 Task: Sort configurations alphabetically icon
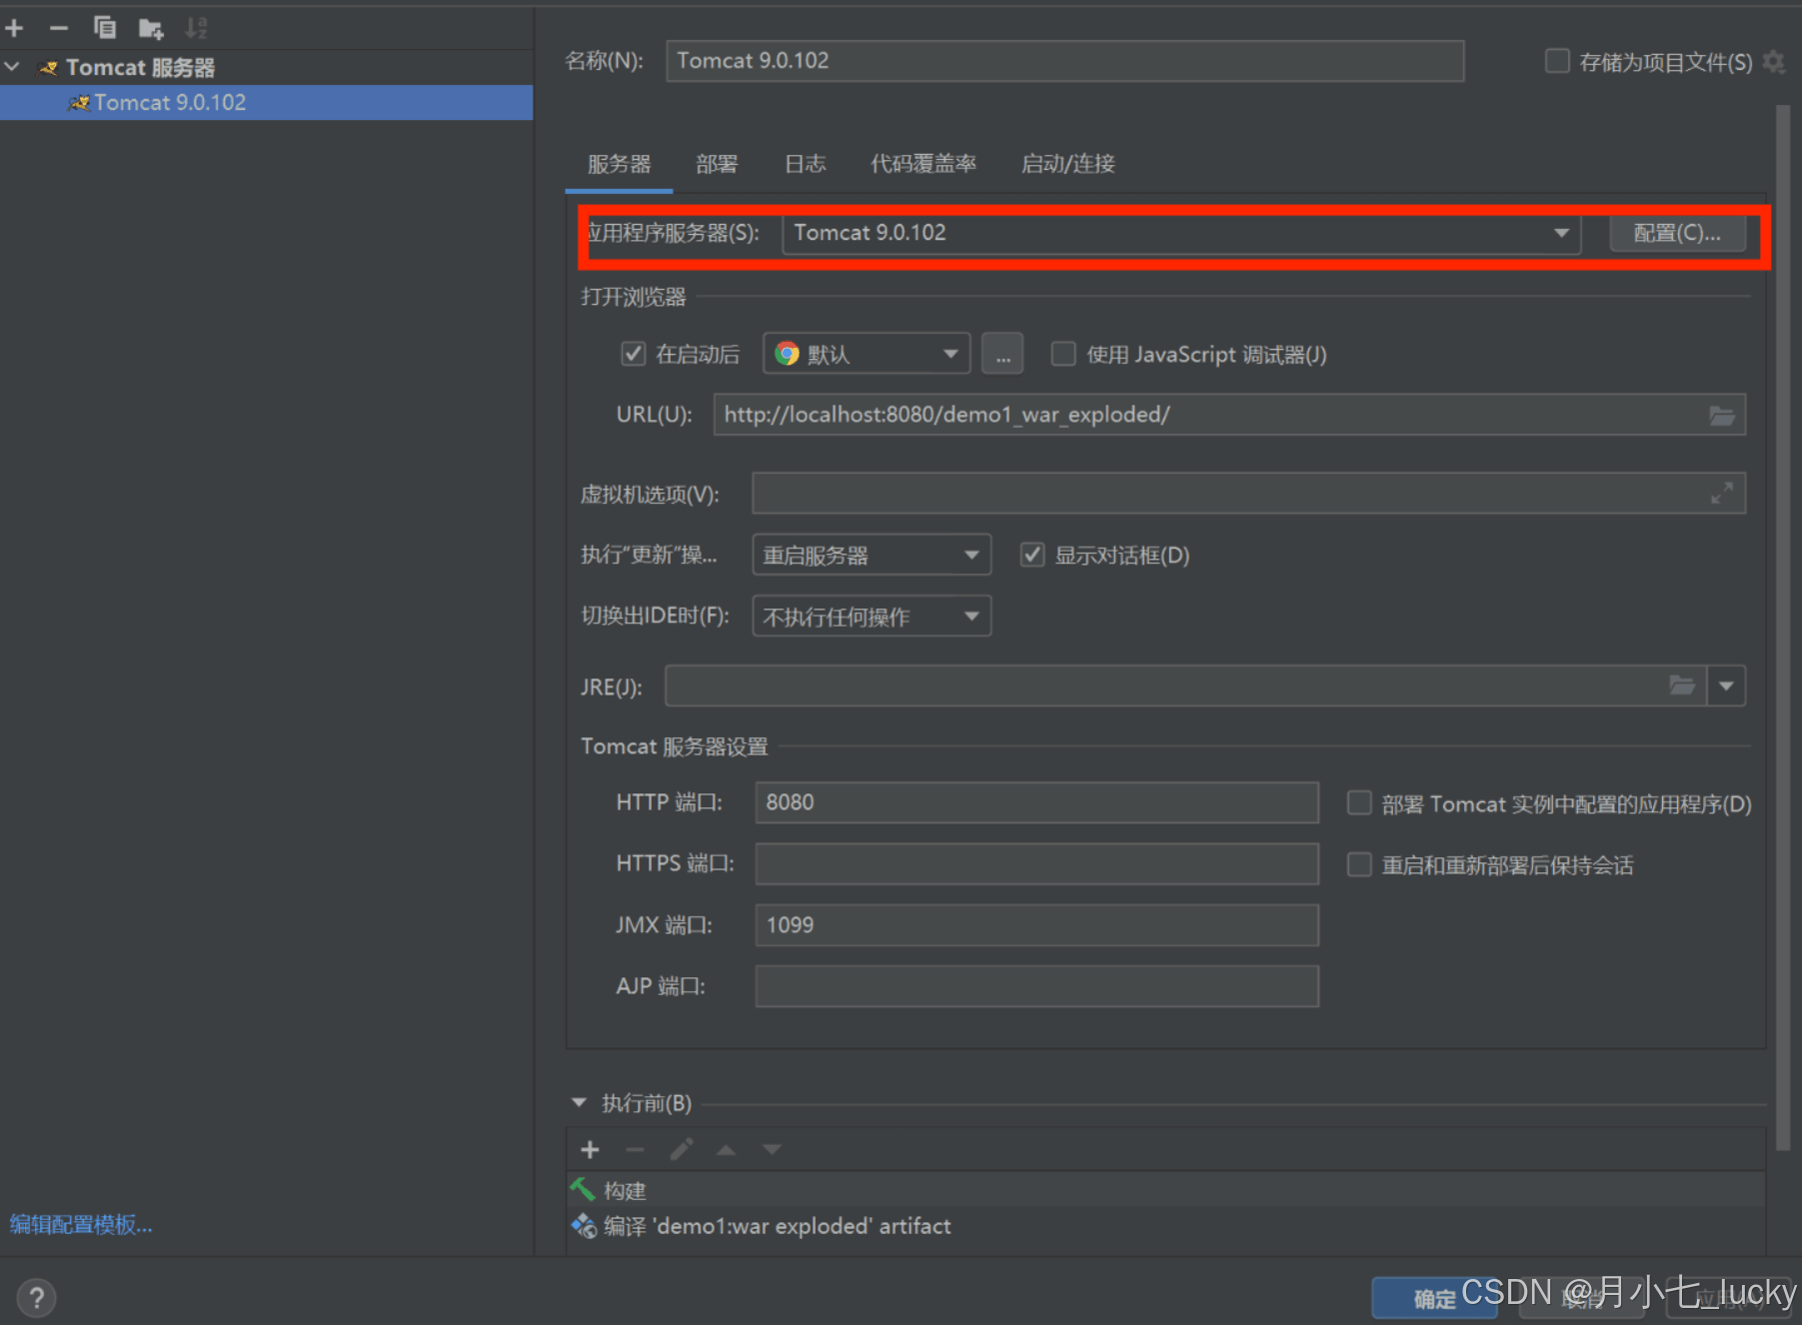click(197, 28)
